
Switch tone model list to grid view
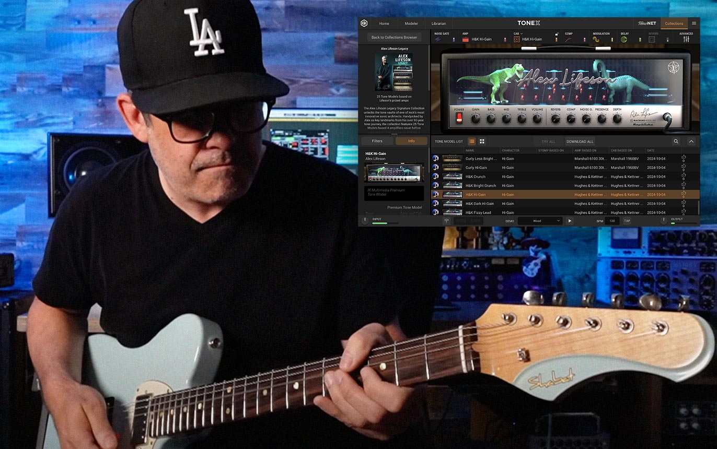(x=482, y=141)
